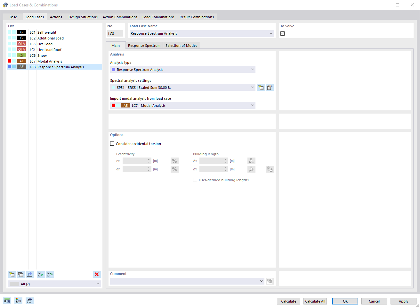Click the import load case icon

click(x=30, y=274)
